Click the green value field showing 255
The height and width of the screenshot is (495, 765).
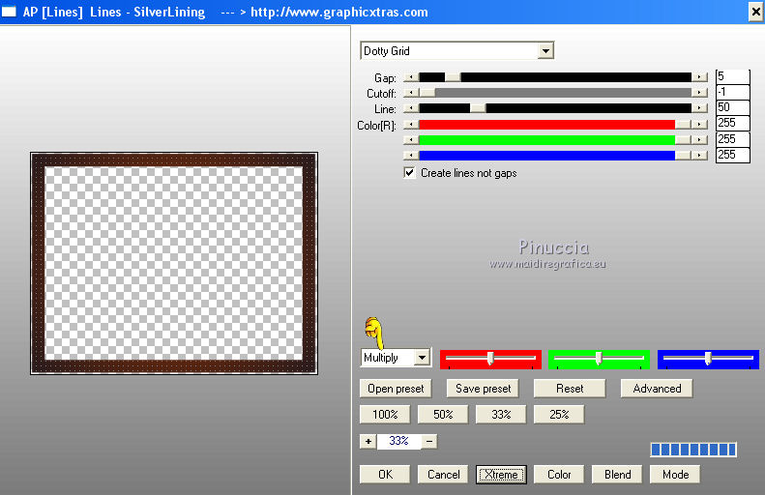tap(732, 139)
